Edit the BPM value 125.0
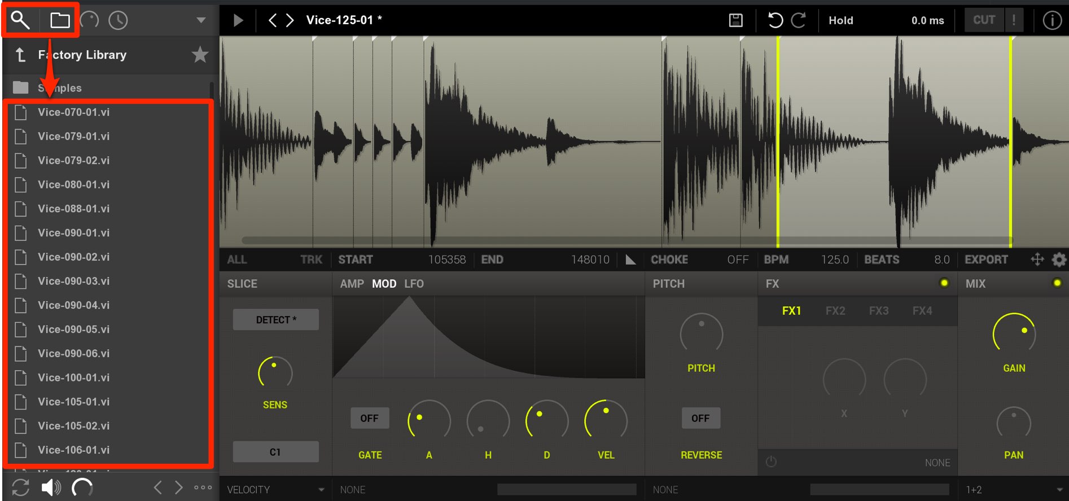The width and height of the screenshot is (1069, 501). 835,260
